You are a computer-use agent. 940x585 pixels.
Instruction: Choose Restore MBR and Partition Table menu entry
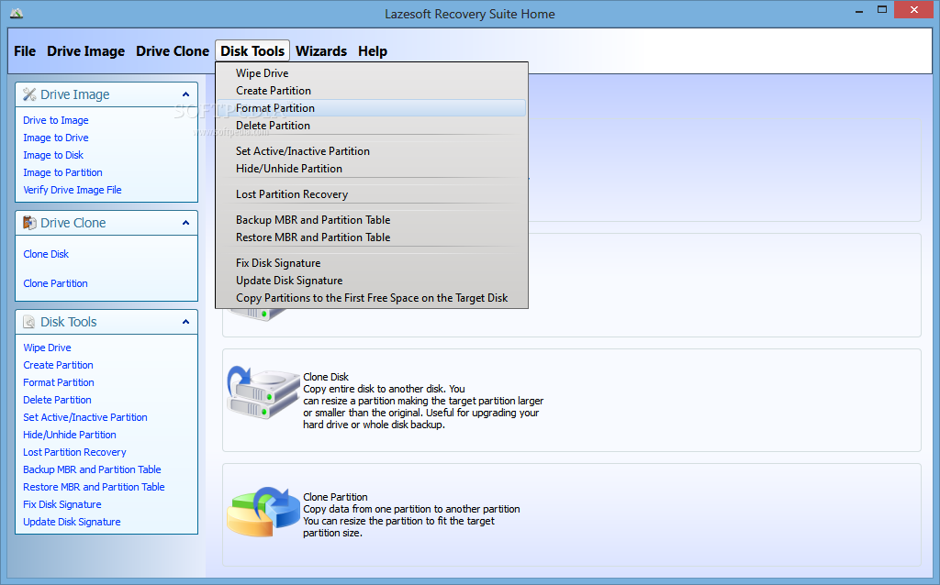pyautogui.click(x=372, y=237)
